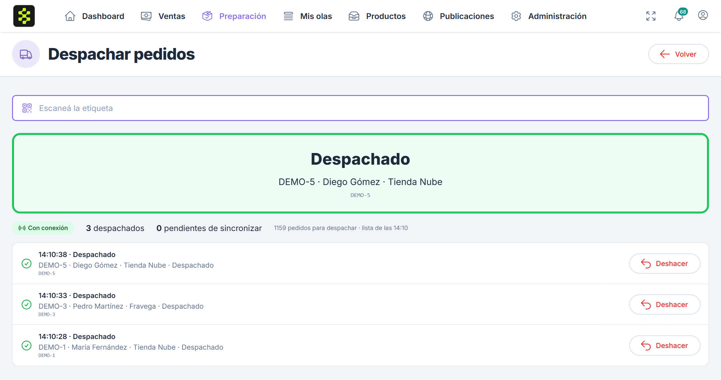Click "DEMO-3 · Pedro Martínez · Fravega" text

tap(97, 306)
